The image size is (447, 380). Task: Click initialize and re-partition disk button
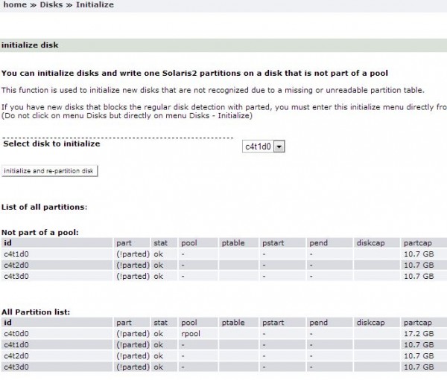tap(49, 171)
